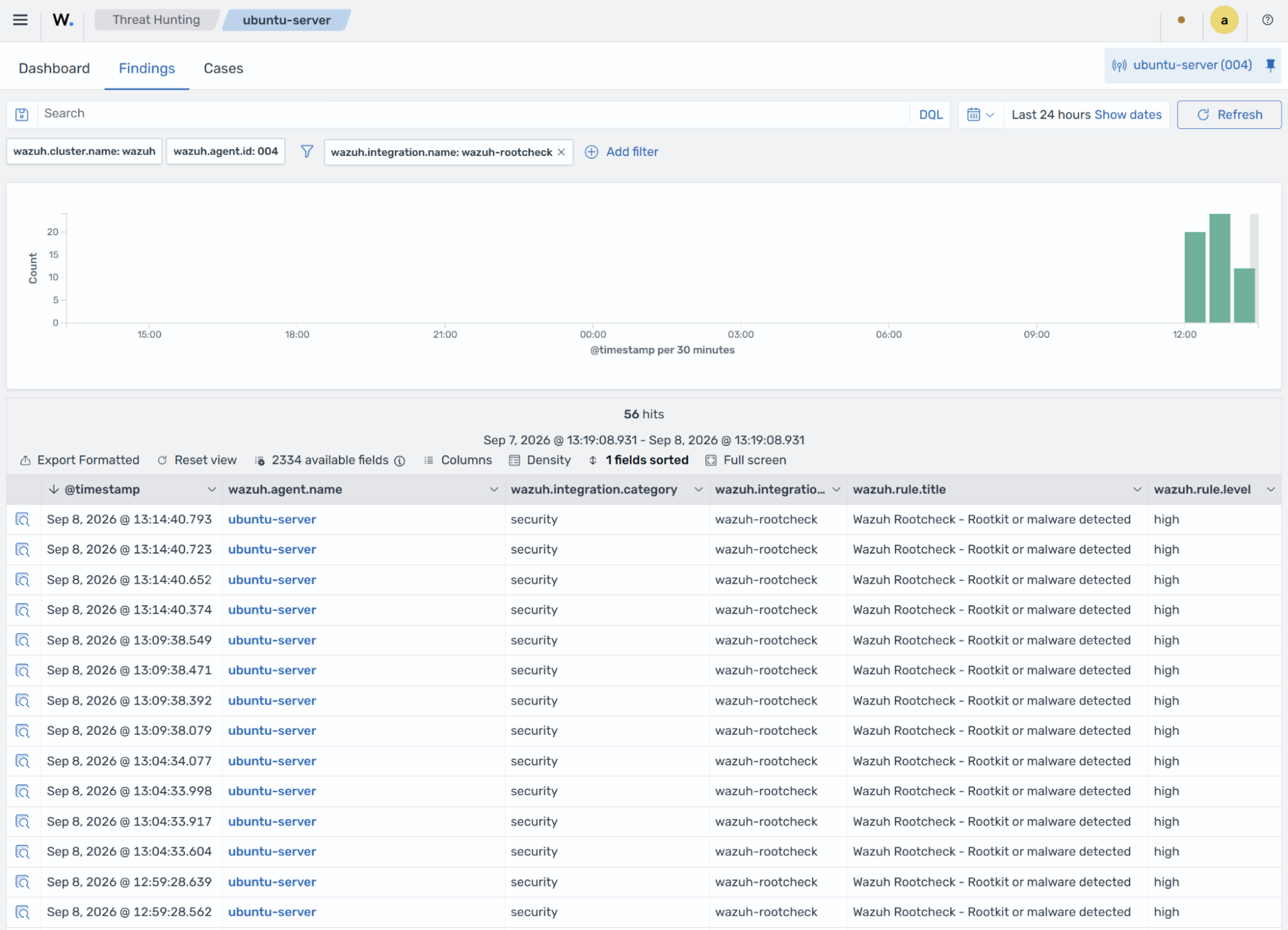Open user avatar menu 'a'
The height and width of the screenshot is (930, 1288).
pos(1224,20)
